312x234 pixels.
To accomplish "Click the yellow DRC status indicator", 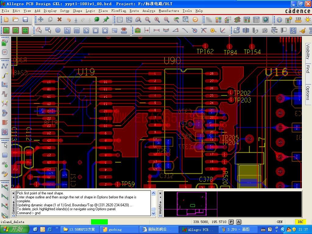I will coord(300,222).
